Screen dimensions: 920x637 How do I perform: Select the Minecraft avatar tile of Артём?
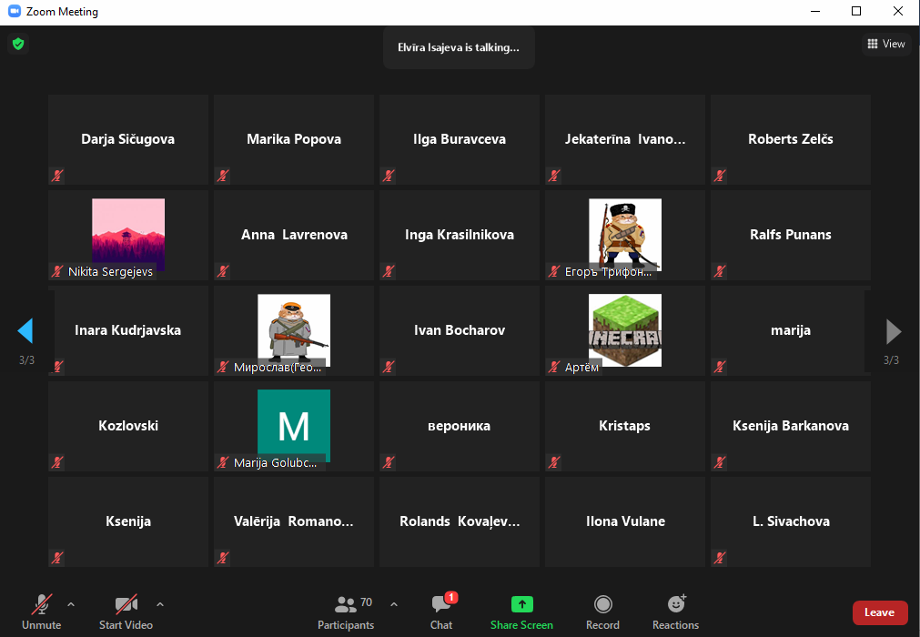[625, 330]
